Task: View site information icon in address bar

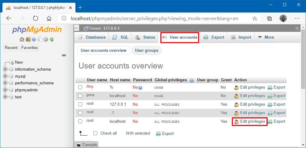Action: click(64, 18)
